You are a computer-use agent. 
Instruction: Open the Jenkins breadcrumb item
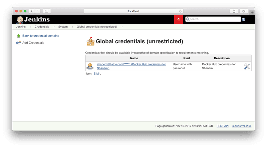(21, 27)
